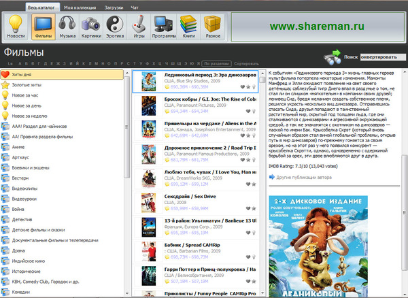Viewport: 408px width, 298px height.
Task: Select the 13-й район: Ультиматум movie title
Action: [x=210, y=220]
